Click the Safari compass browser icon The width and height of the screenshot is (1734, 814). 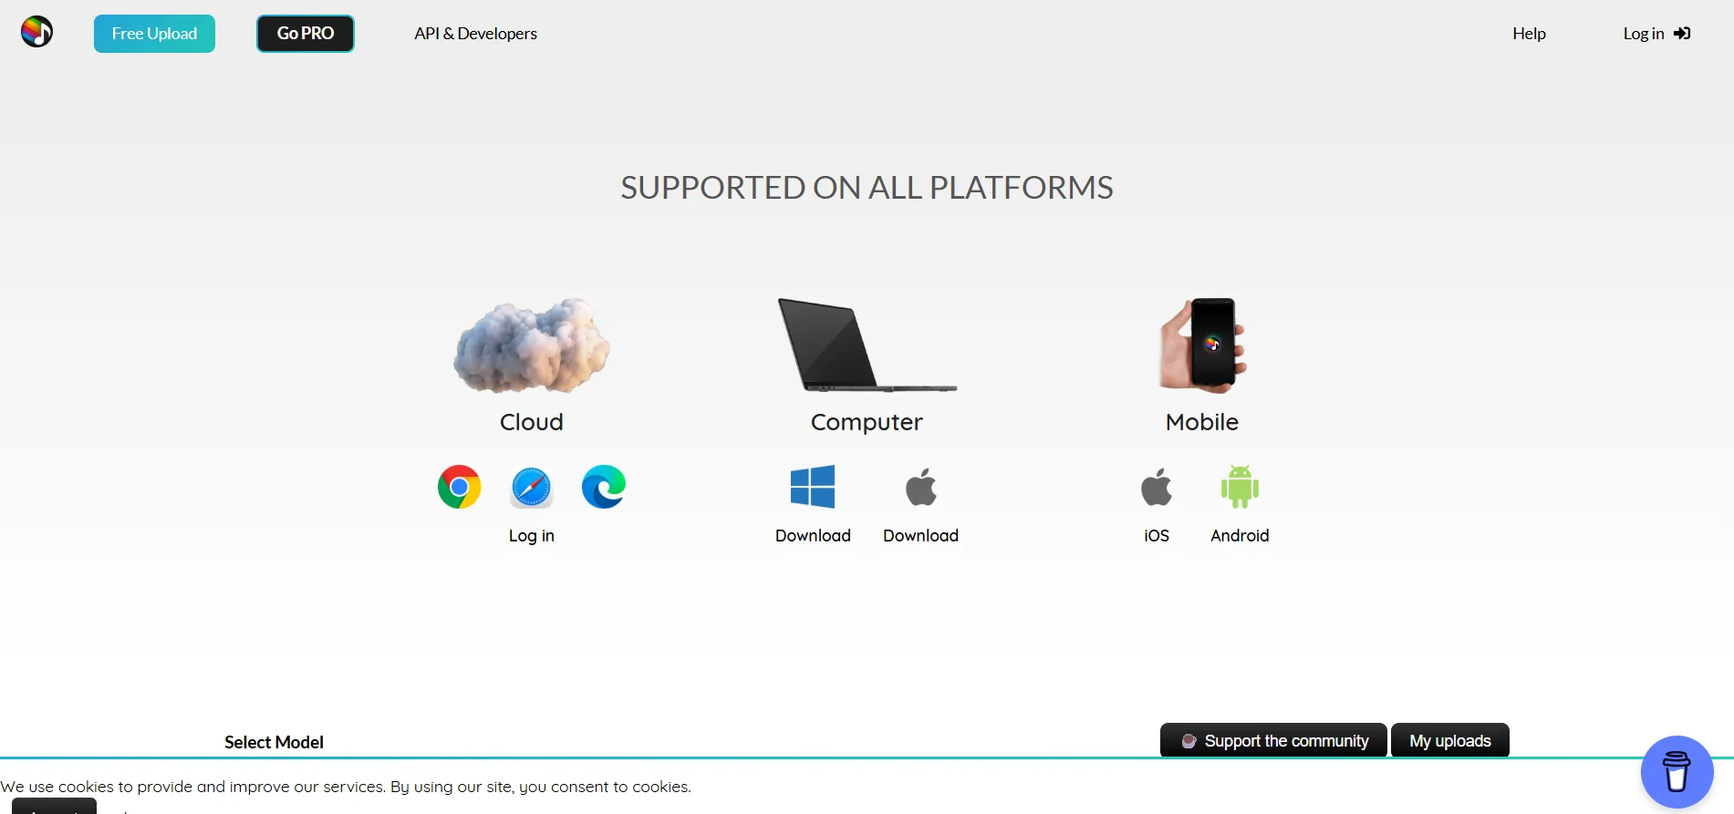(531, 488)
